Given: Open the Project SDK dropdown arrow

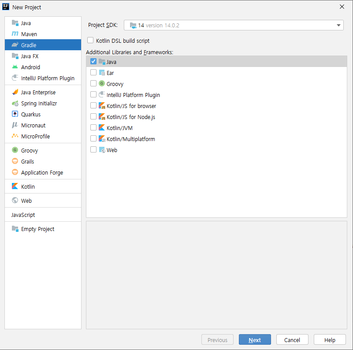Looking at the screenshot, I should 338,26.
